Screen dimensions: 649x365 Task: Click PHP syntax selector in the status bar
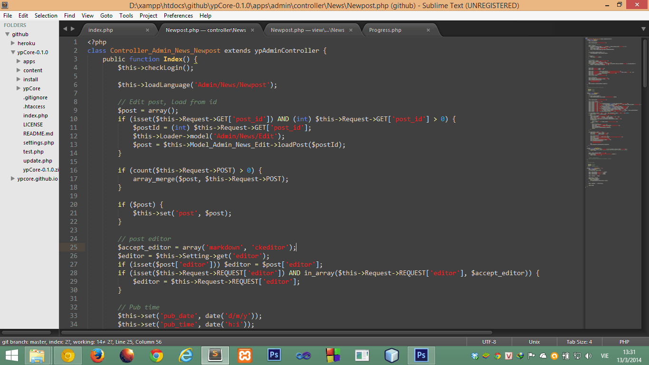point(624,342)
